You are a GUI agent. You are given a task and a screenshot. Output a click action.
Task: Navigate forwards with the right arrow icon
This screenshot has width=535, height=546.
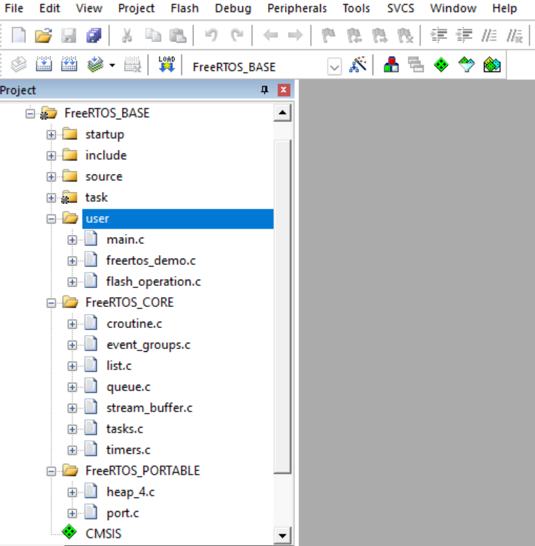[x=296, y=35]
